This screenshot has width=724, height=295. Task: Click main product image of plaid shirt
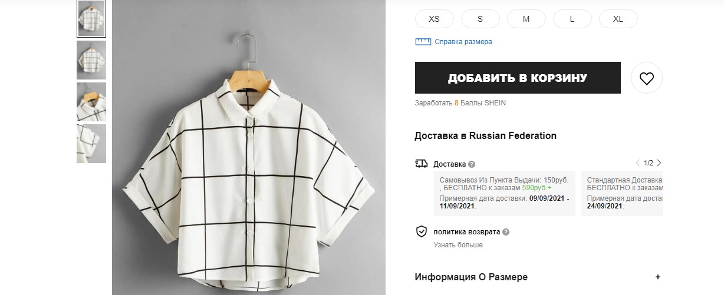point(249,147)
